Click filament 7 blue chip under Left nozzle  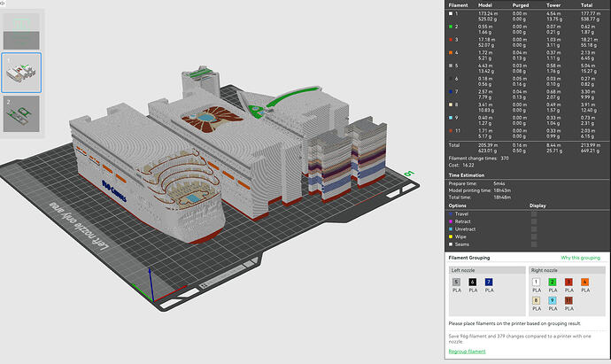coord(489,282)
